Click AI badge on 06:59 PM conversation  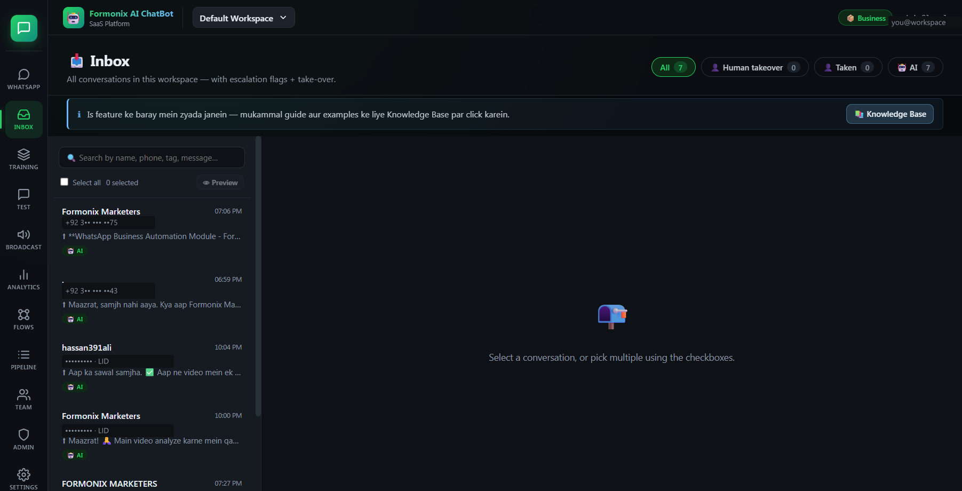(x=75, y=319)
